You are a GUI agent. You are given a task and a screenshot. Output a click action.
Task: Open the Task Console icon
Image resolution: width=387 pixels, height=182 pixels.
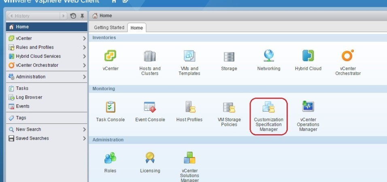[111, 107]
